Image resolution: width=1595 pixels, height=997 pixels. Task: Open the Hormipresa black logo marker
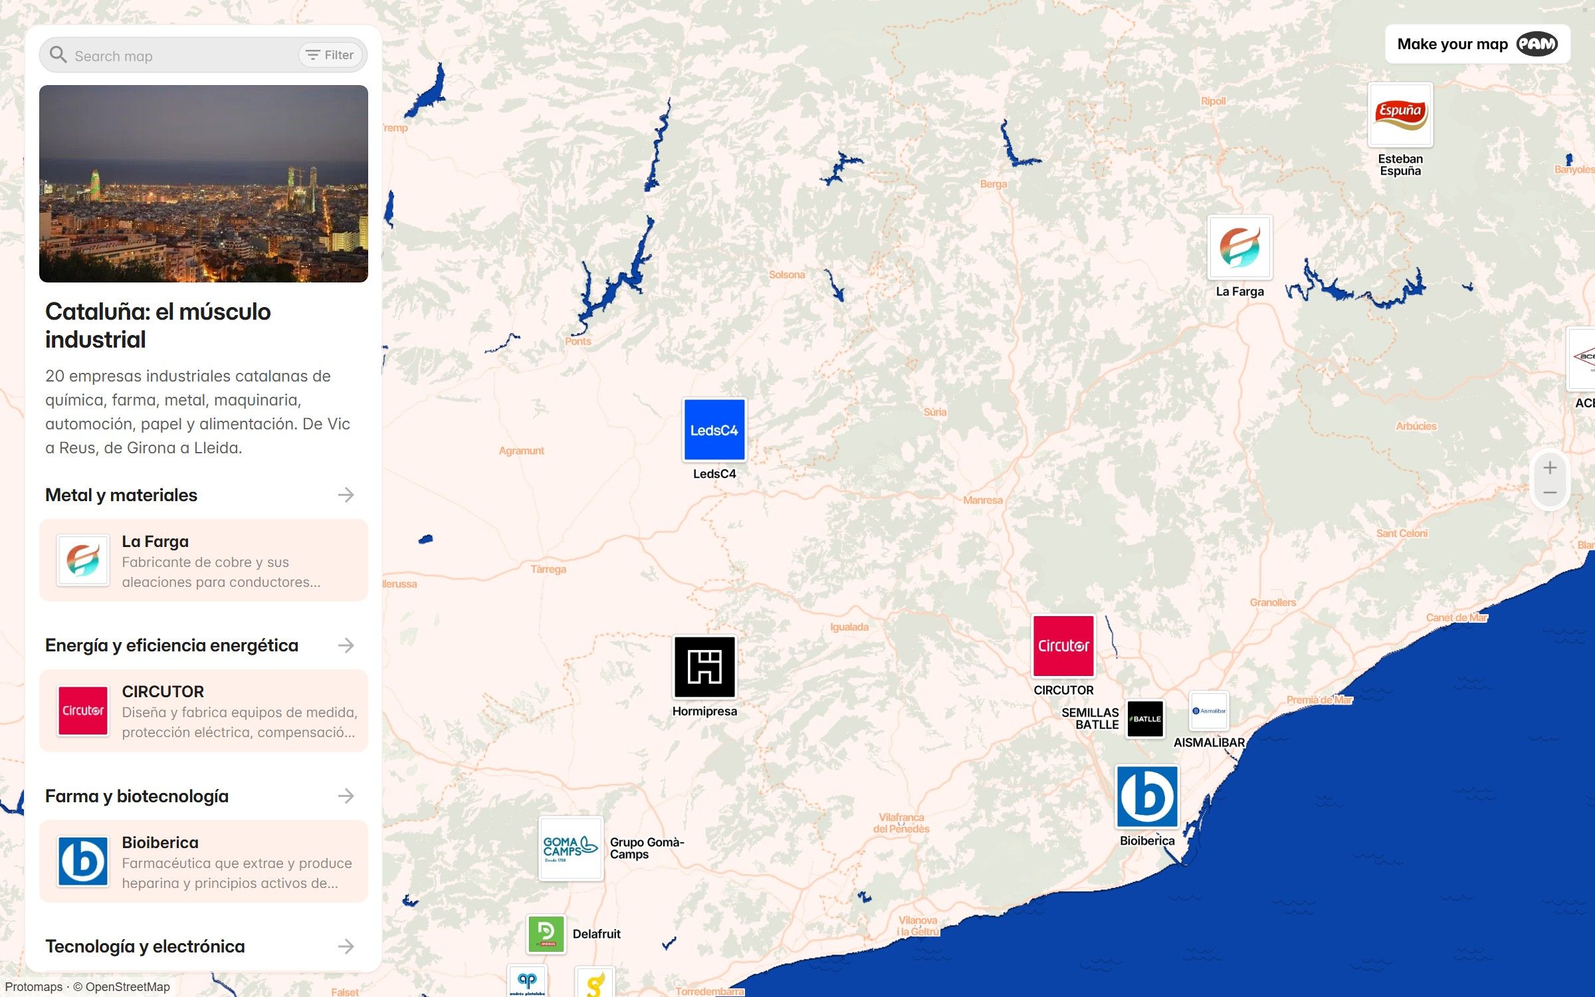[x=704, y=667]
